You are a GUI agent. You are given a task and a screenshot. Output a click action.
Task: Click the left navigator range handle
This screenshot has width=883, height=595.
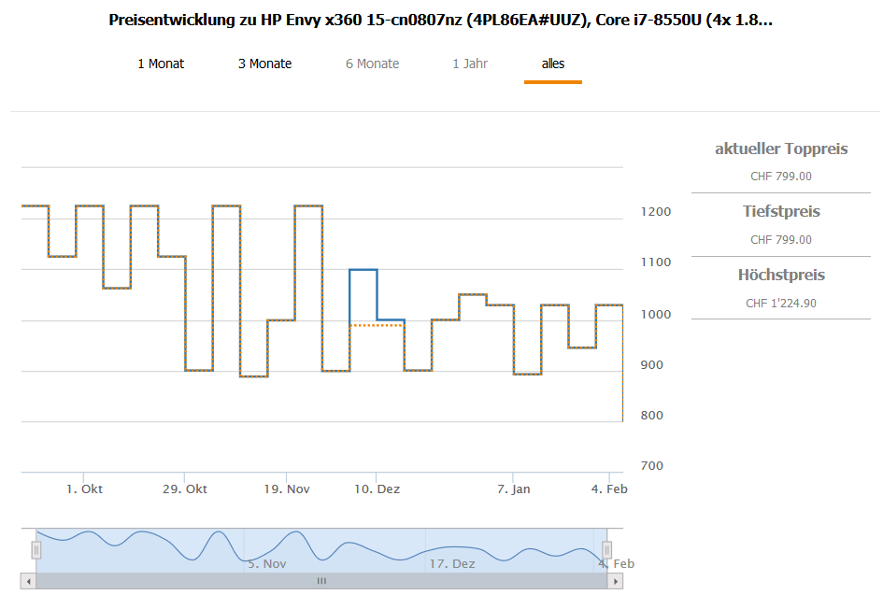pyautogui.click(x=36, y=550)
